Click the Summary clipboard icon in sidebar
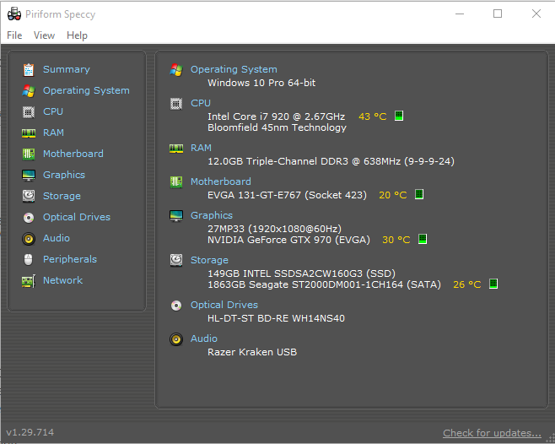555x444 pixels. pyautogui.click(x=29, y=70)
